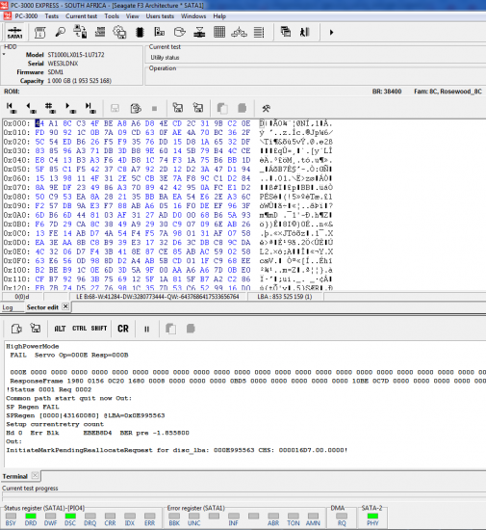The image size is (486, 530).
Task: Pause the terminal output
Action: (147, 329)
